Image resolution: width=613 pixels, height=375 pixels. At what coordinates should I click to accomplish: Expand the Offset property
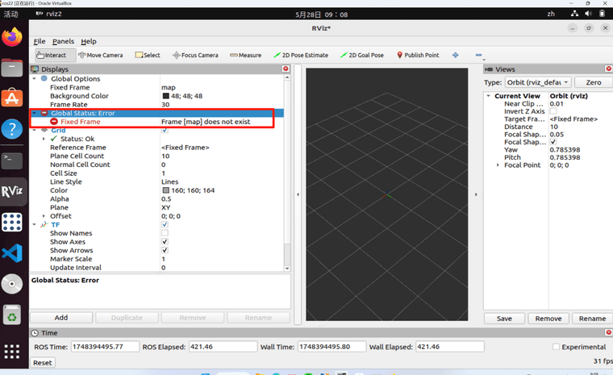(44, 216)
